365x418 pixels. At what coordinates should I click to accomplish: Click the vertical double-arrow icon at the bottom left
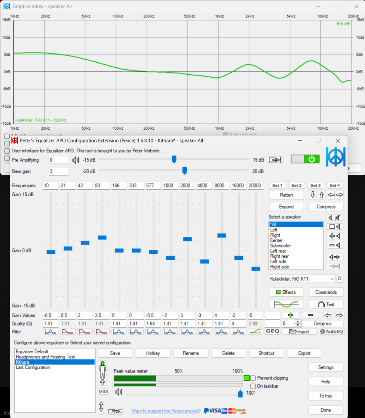[101, 406]
